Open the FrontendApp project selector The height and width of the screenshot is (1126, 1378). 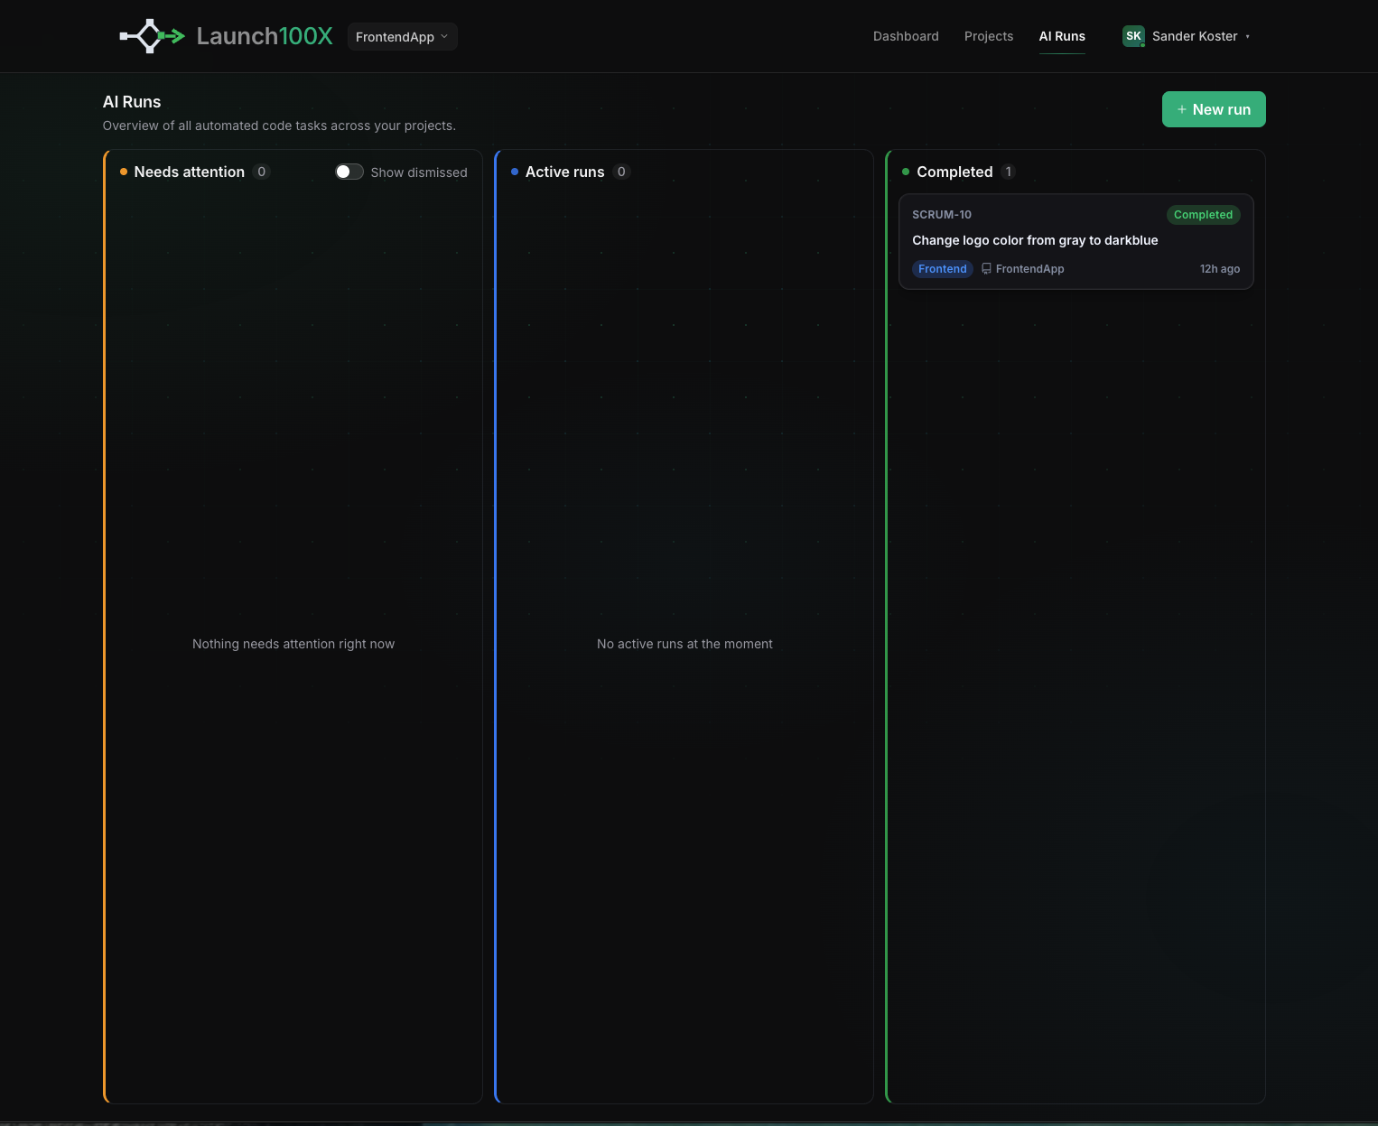[402, 36]
